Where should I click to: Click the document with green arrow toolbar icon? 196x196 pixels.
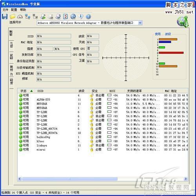tap(43, 16)
